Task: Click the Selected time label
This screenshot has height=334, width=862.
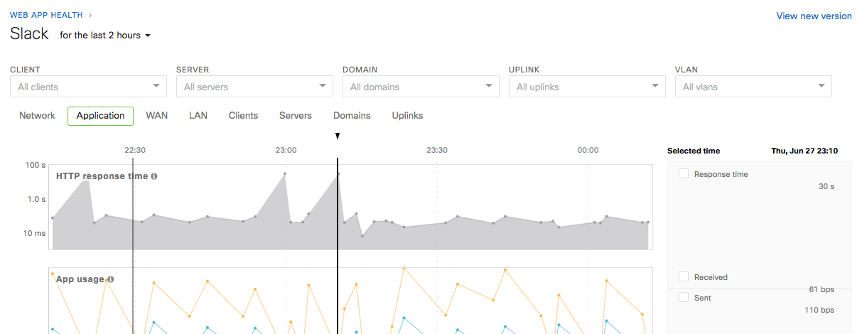Action: point(694,151)
